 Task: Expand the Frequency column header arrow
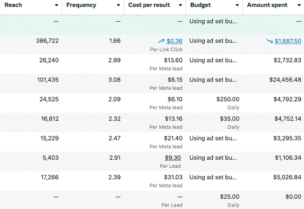(x=118, y=5)
